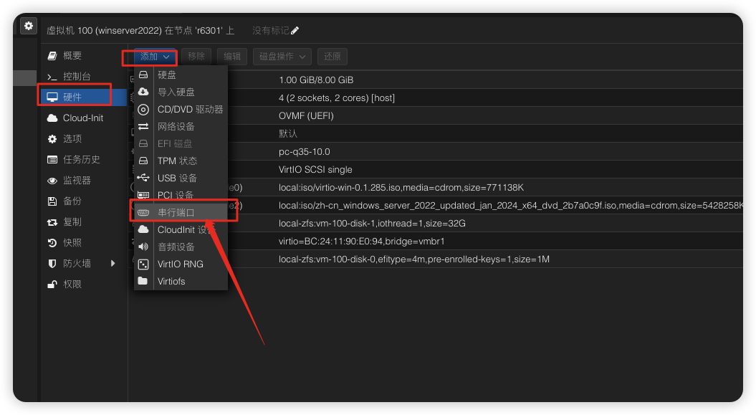This screenshot has height=415, width=756.
Task: Click the 编辑 edit button
Action: [232, 57]
